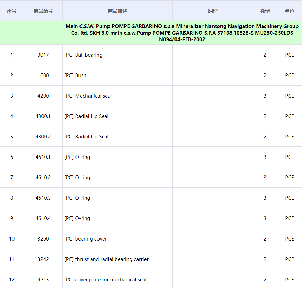Select the quantity for code 4300.2
The image size is (302, 288).
tap(265, 137)
